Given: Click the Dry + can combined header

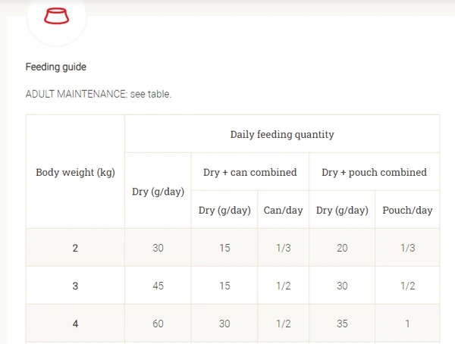Looking at the screenshot, I should click(x=250, y=172).
